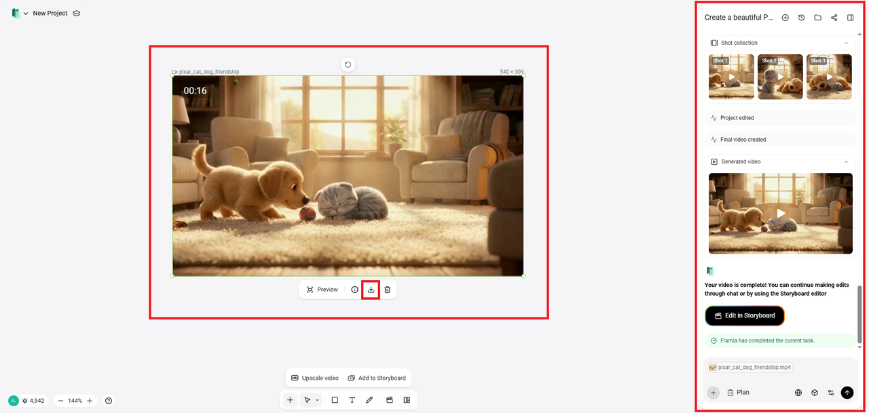Share the project using the share icon
This screenshot has height=413, width=869.
click(x=834, y=18)
